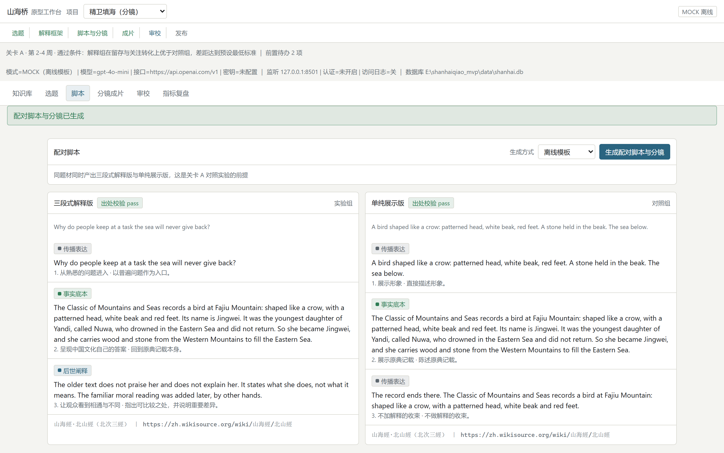Click the MOCK 离线 badge
Viewport: 724px width, 453px height.
(x=697, y=12)
